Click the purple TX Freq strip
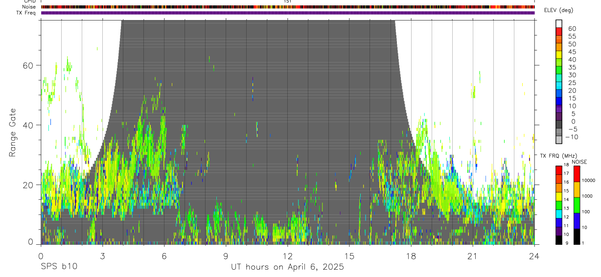The height and width of the screenshot is (277, 601). [288, 13]
